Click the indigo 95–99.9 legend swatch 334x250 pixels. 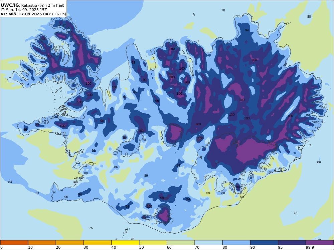(x=292, y=243)
